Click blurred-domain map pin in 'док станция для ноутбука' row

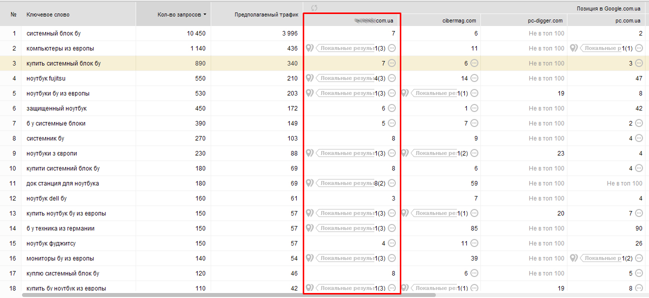[x=310, y=183]
